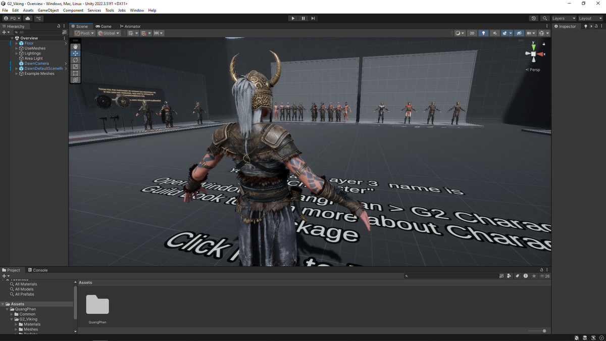Adjust the asset icon size slider
The width and height of the screenshot is (606, 341).
[544, 331]
